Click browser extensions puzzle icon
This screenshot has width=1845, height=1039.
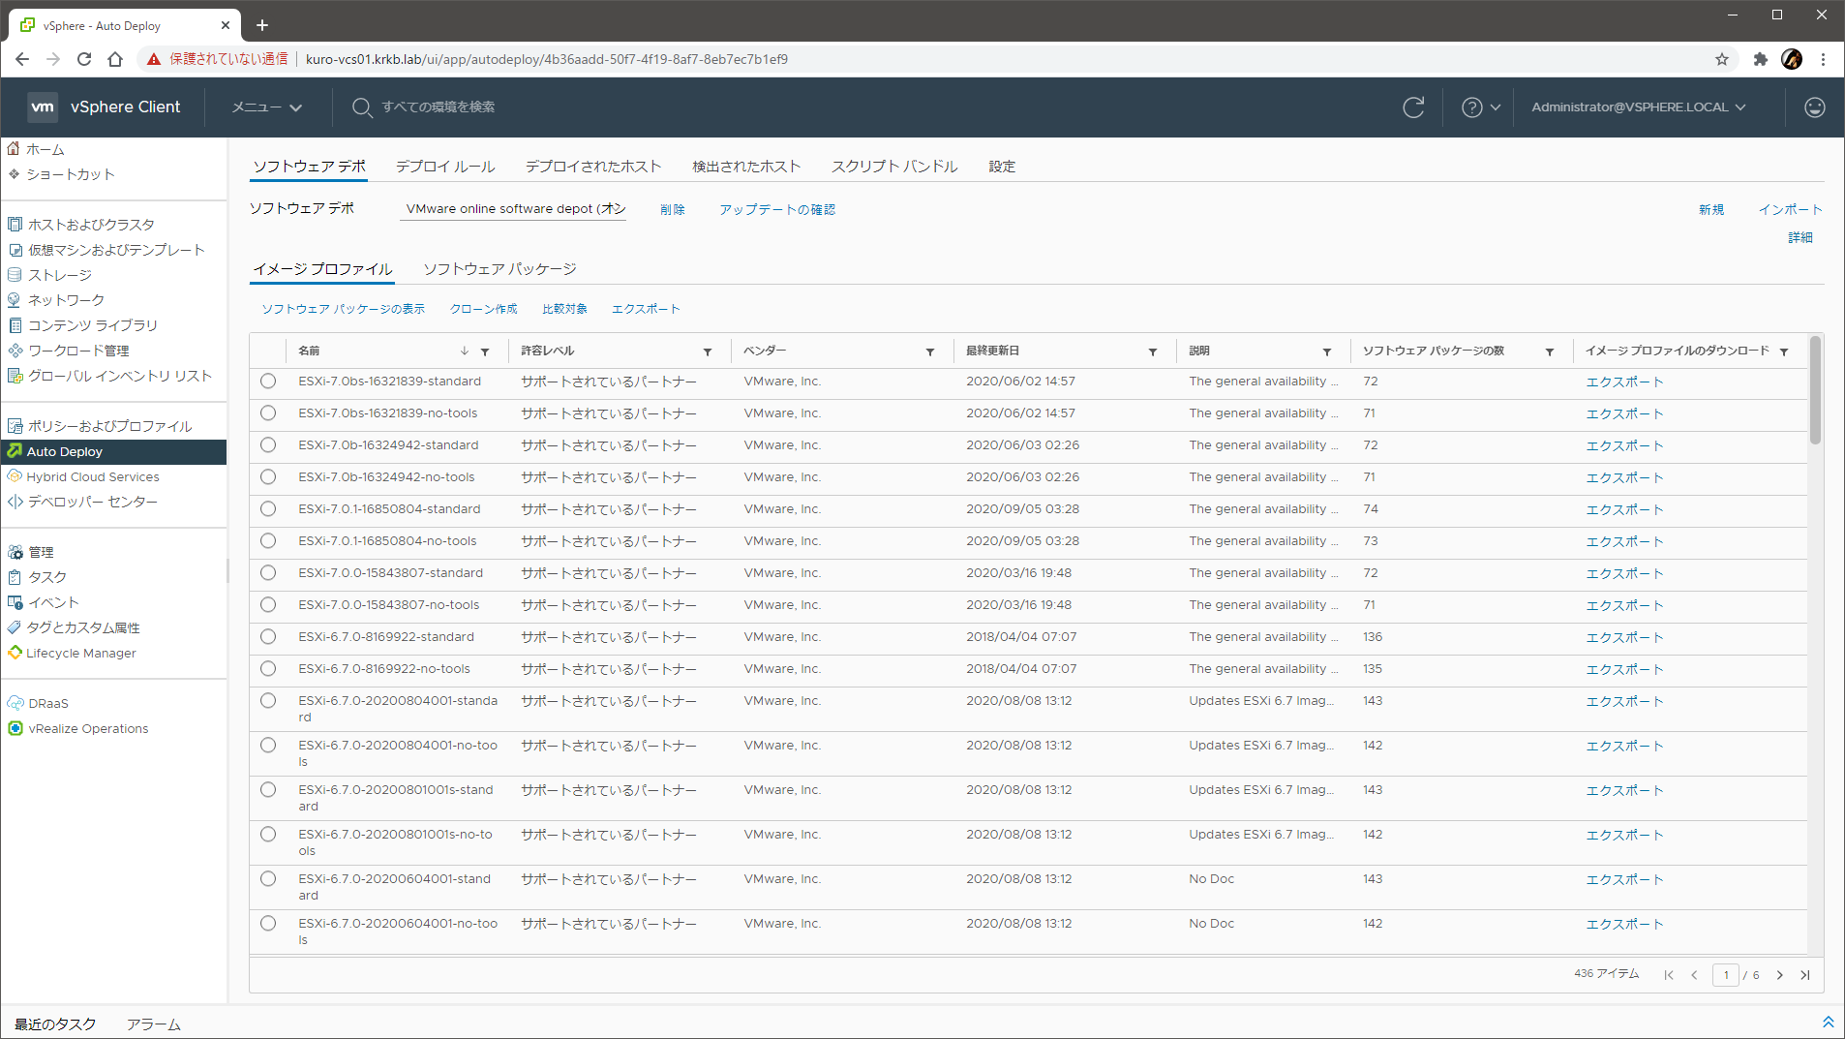point(1760,59)
